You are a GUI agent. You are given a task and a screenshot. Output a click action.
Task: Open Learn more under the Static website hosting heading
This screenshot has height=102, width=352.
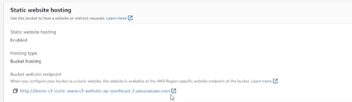pos(116,18)
